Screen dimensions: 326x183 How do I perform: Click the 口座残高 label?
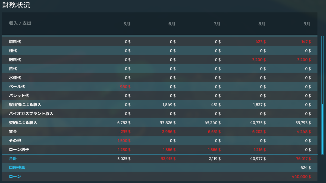(x=17, y=168)
